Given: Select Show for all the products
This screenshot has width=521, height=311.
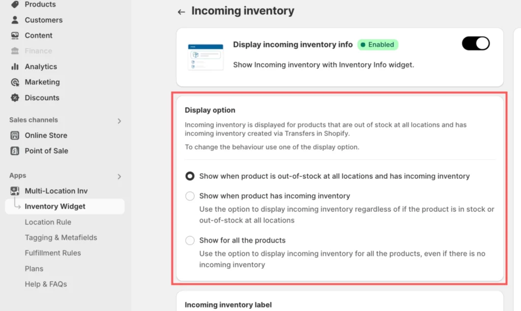Looking at the screenshot, I should [x=190, y=240].
